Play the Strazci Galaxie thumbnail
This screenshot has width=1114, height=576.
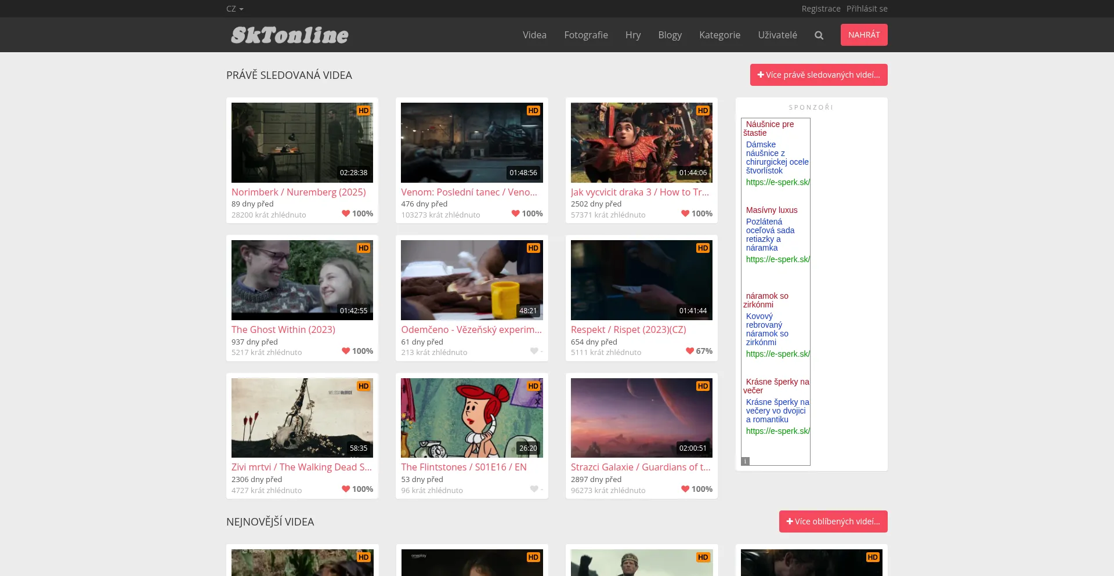(x=642, y=418)
